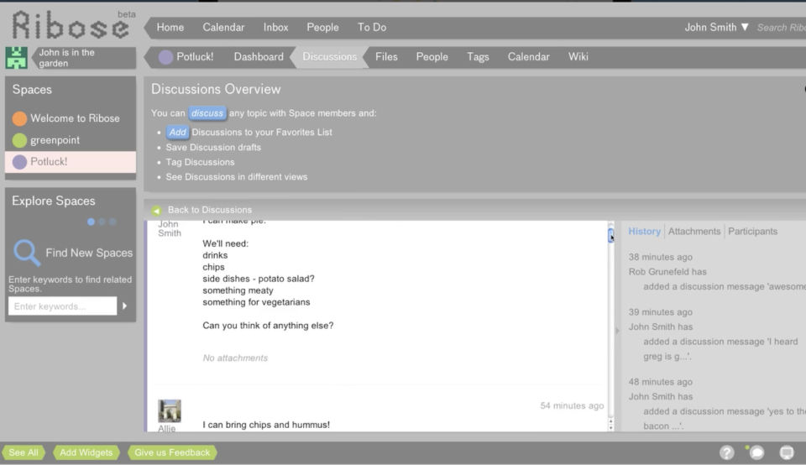Click the green pixel avatar icon
The width and height of the screenshot is (806, 465).
pyautogui.click(x=17, y=58)
